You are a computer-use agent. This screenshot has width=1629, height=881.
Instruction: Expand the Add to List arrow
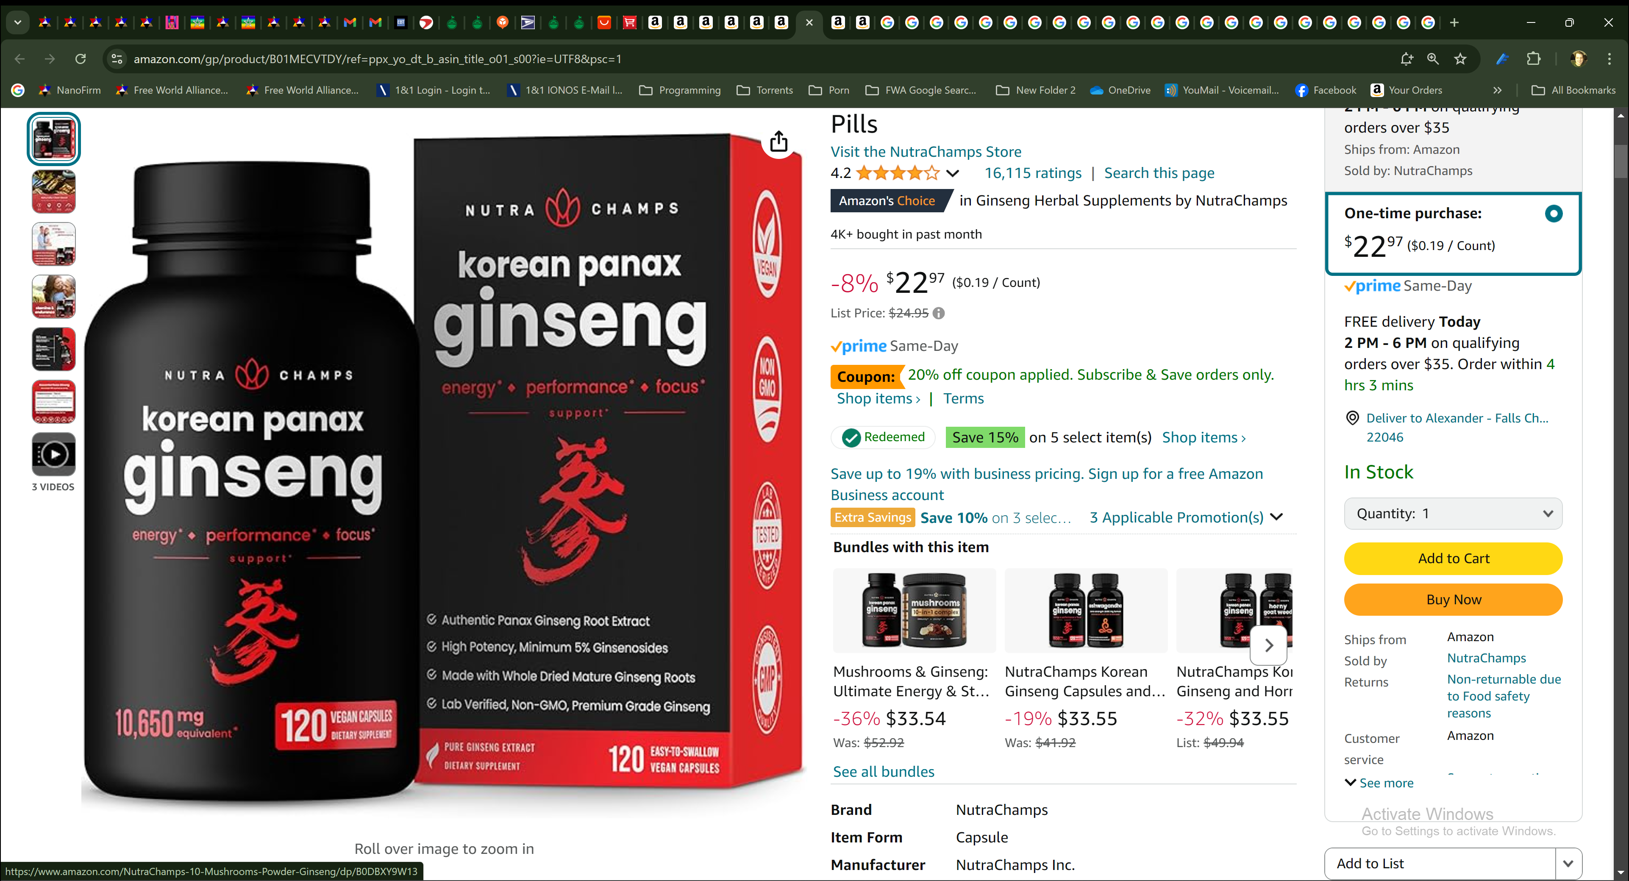pyautogui.click(x=1568, y=863)
